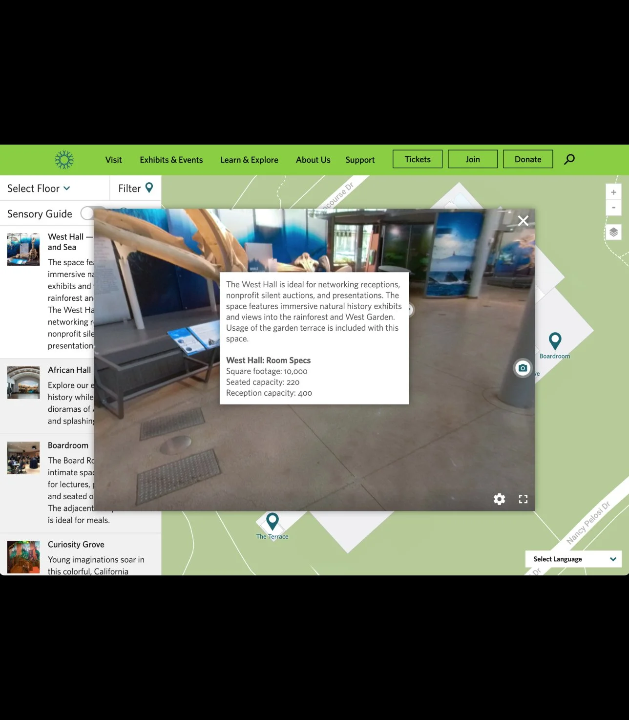Open the Exhibits & Events menu
The image size is (629, 720).
tap(171, 160)
